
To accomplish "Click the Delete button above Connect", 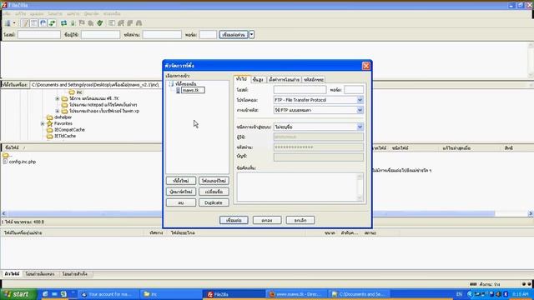I will click(x=181, y=202).
